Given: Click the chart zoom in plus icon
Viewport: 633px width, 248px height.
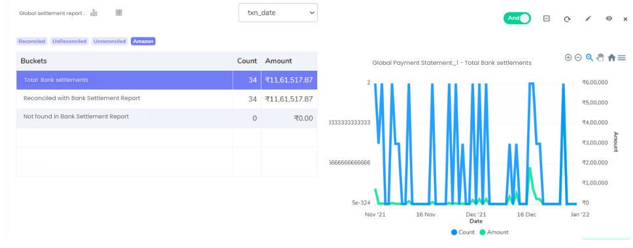Looking at the screenshot, I should pyautogui.click(x=568, y=58).
